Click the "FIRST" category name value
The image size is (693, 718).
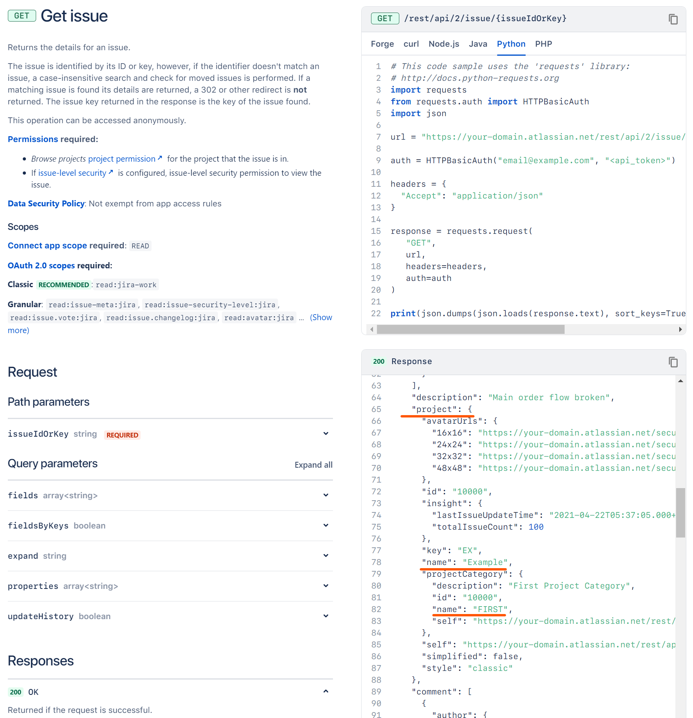(x=490, y=609)
